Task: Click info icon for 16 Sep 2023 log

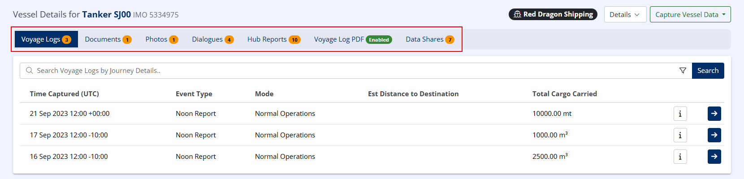Action: (680, 157)
